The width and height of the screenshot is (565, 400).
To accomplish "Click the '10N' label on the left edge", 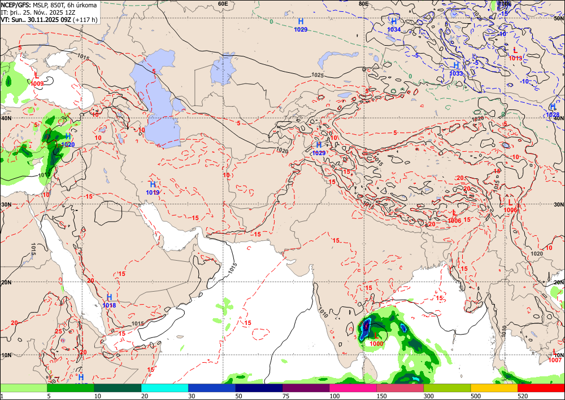I will [6, 355].
